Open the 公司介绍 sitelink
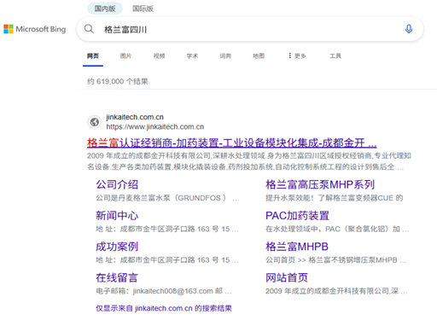This screenshot has width=437, height=320. tap(117, 184)
